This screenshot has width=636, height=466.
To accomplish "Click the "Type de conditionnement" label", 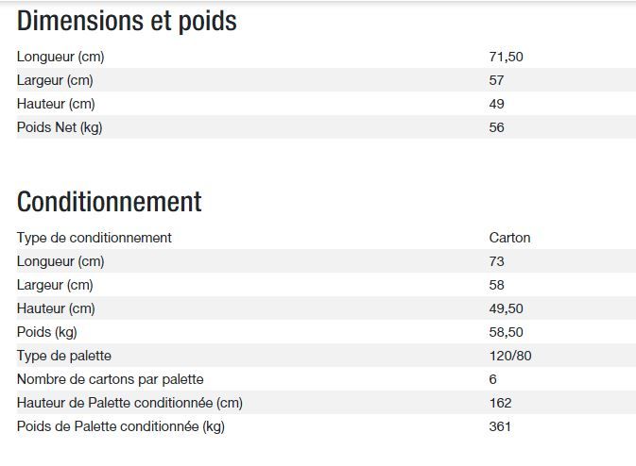I will (95, 238).
